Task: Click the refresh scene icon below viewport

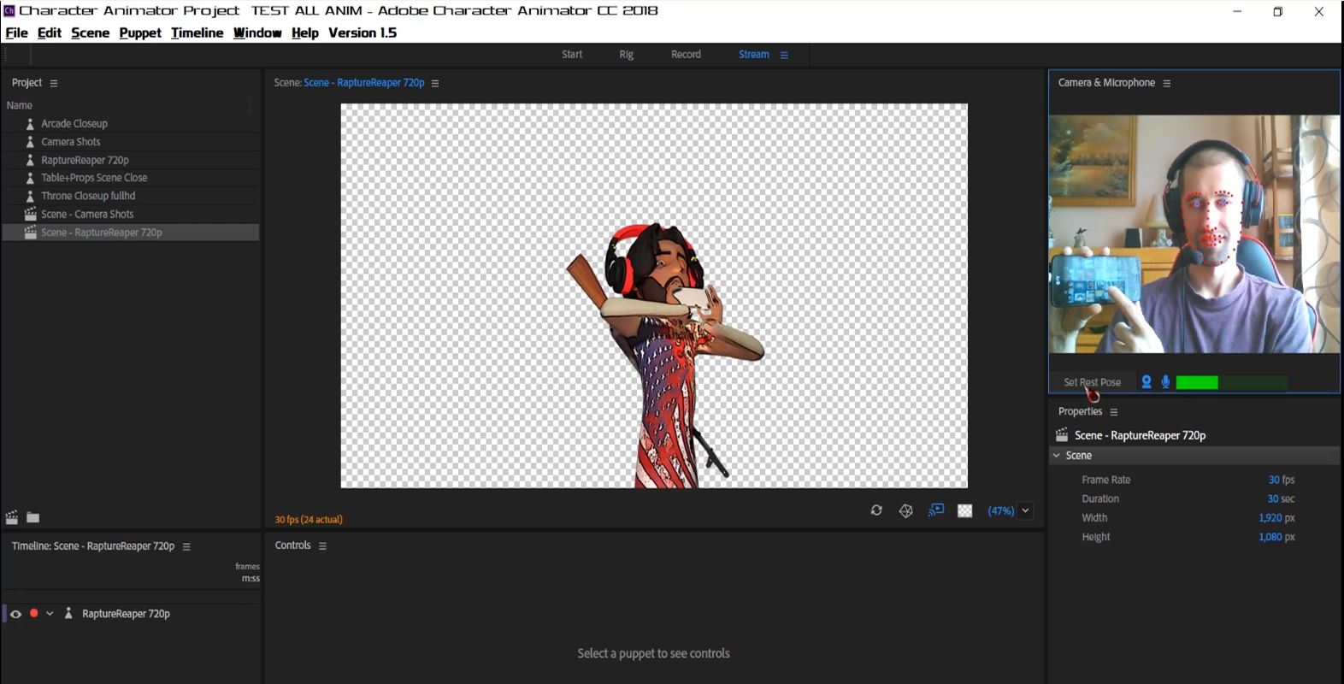Action: (x=876, y=510)
